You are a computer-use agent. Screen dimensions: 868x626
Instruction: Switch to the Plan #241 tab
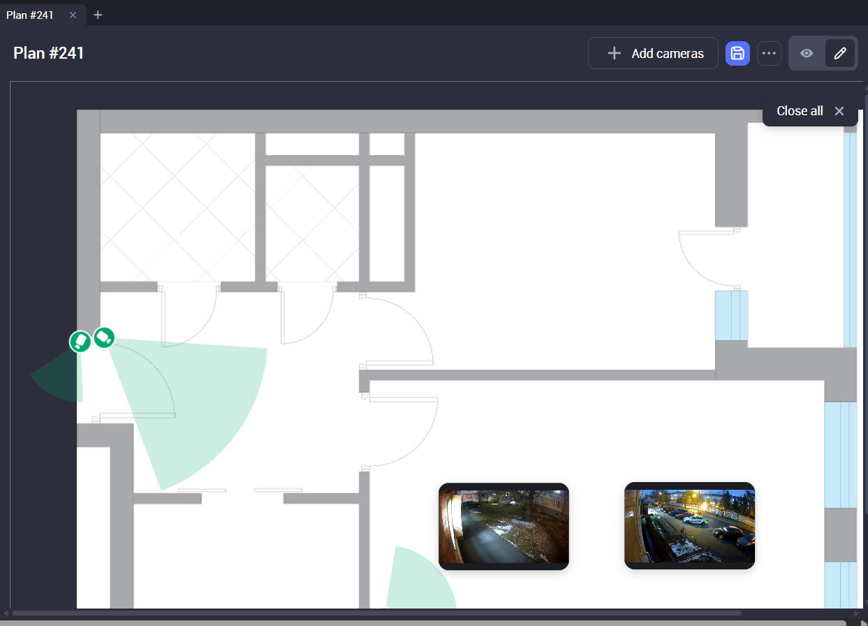point(30,15)
